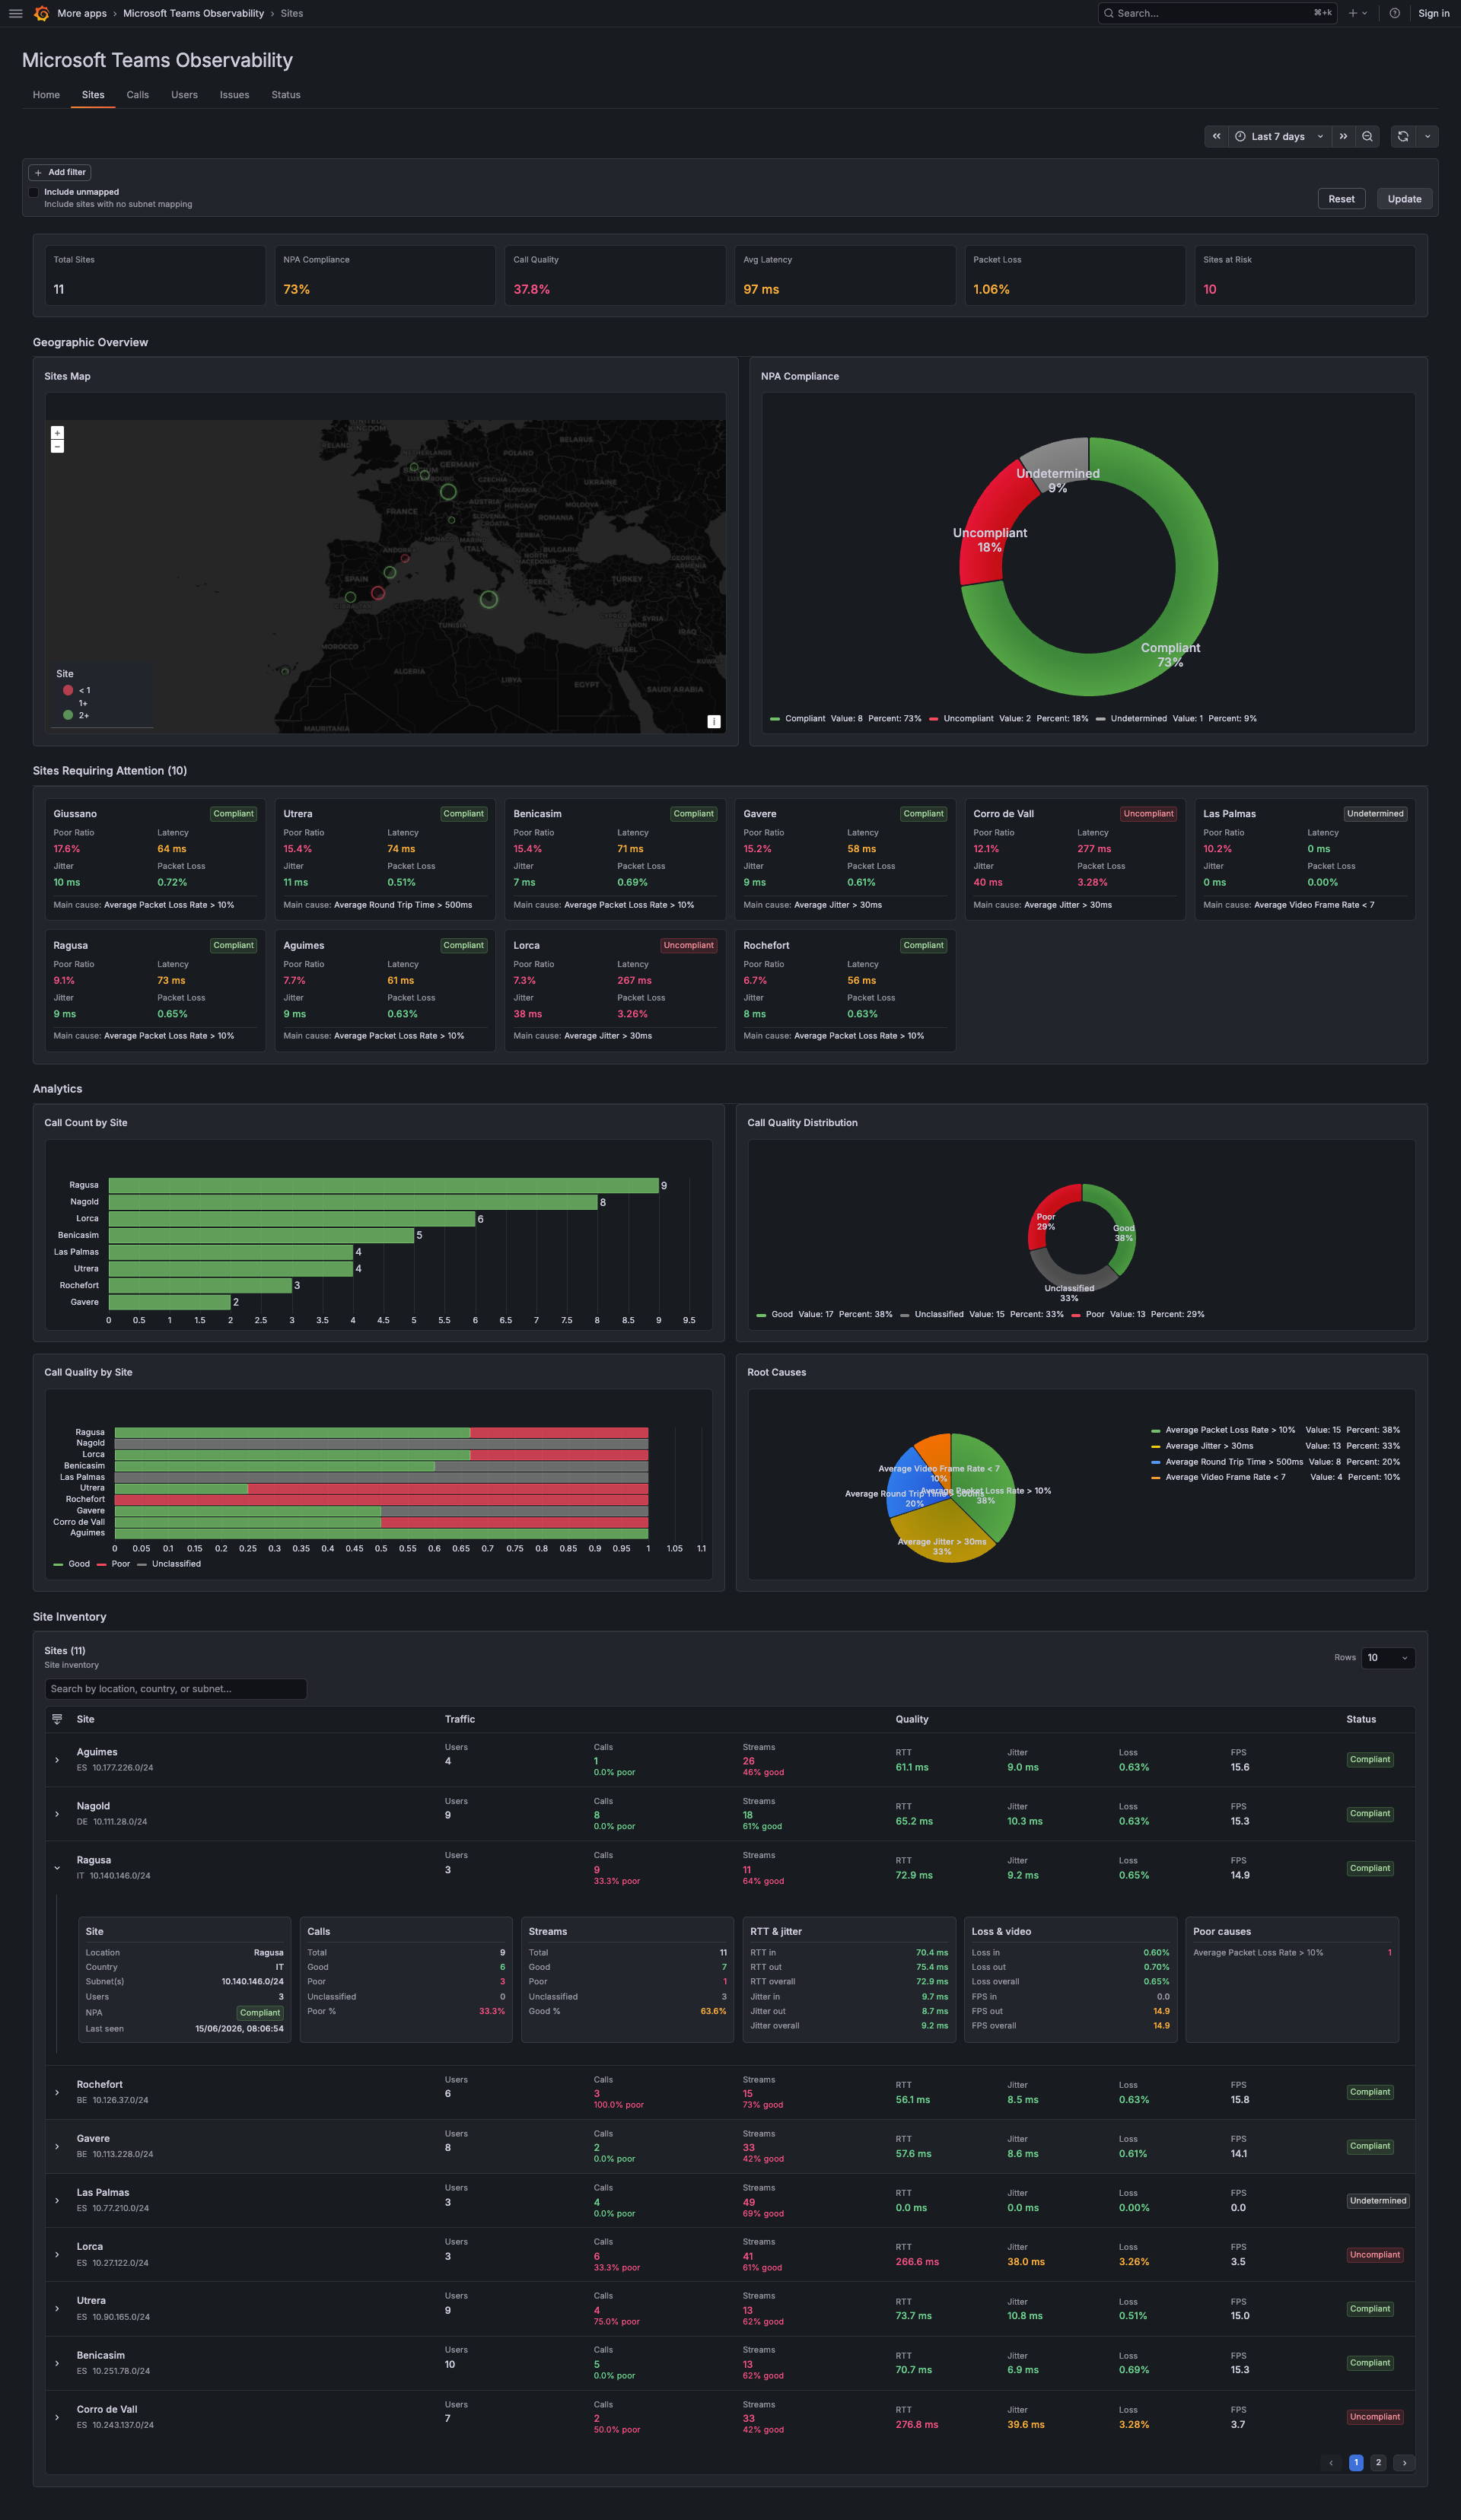Image resolution: width=1461 pixels, height=2520 pixels.
Task: Open refresh interval dropdown arrow
Action: pyautogui.click(x=1427, y=136)
